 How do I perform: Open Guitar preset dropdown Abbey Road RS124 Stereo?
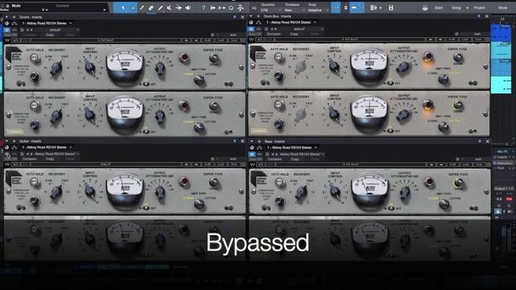56,154
